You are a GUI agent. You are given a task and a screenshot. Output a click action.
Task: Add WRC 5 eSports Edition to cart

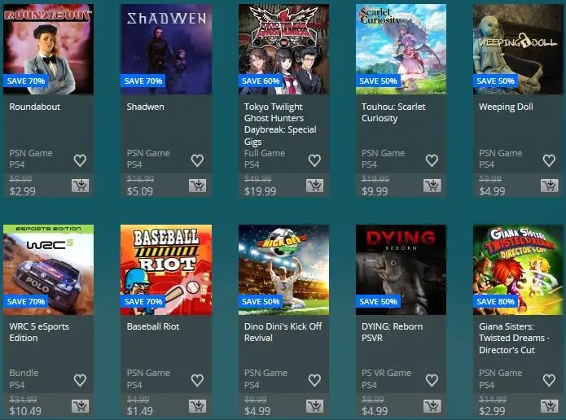pyautogui.click(x=80, y=406)
